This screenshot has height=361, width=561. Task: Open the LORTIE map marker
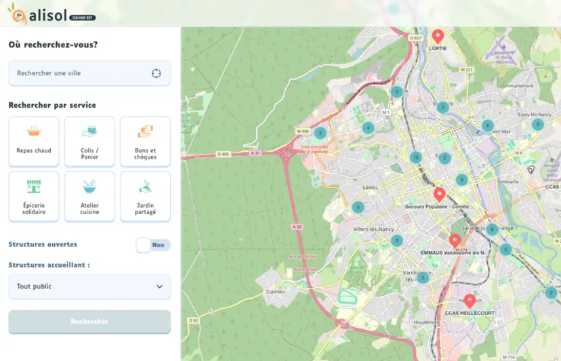[438, 37]
